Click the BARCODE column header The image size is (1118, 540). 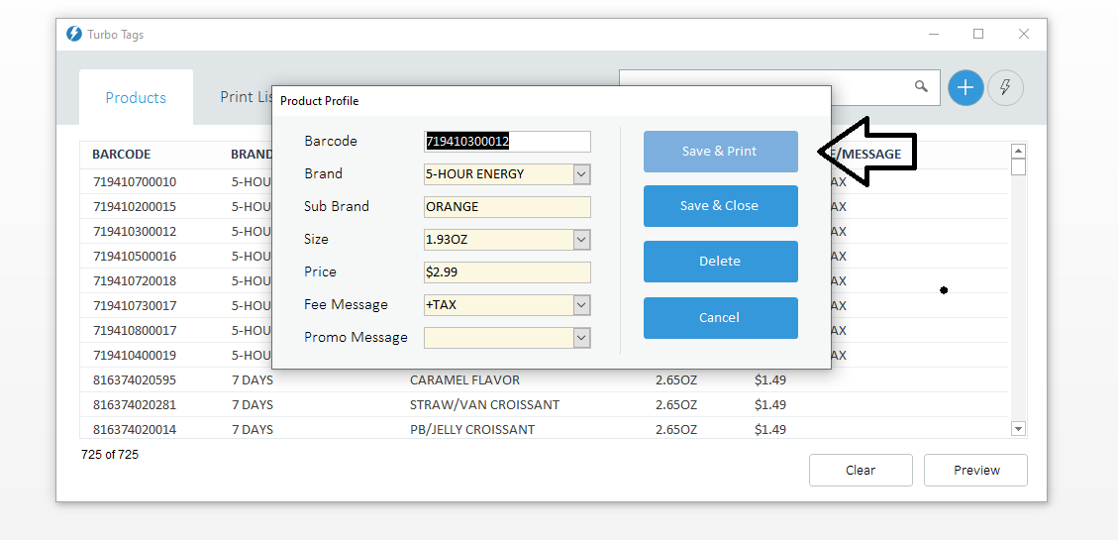click(121, 155)
